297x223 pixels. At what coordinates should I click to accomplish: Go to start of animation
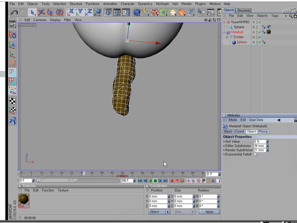[140, 181]
